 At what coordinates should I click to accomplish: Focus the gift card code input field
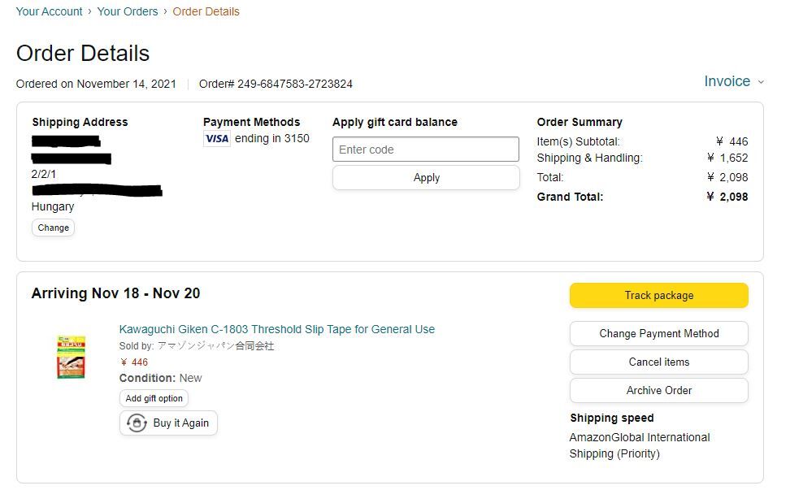point(425,150)
